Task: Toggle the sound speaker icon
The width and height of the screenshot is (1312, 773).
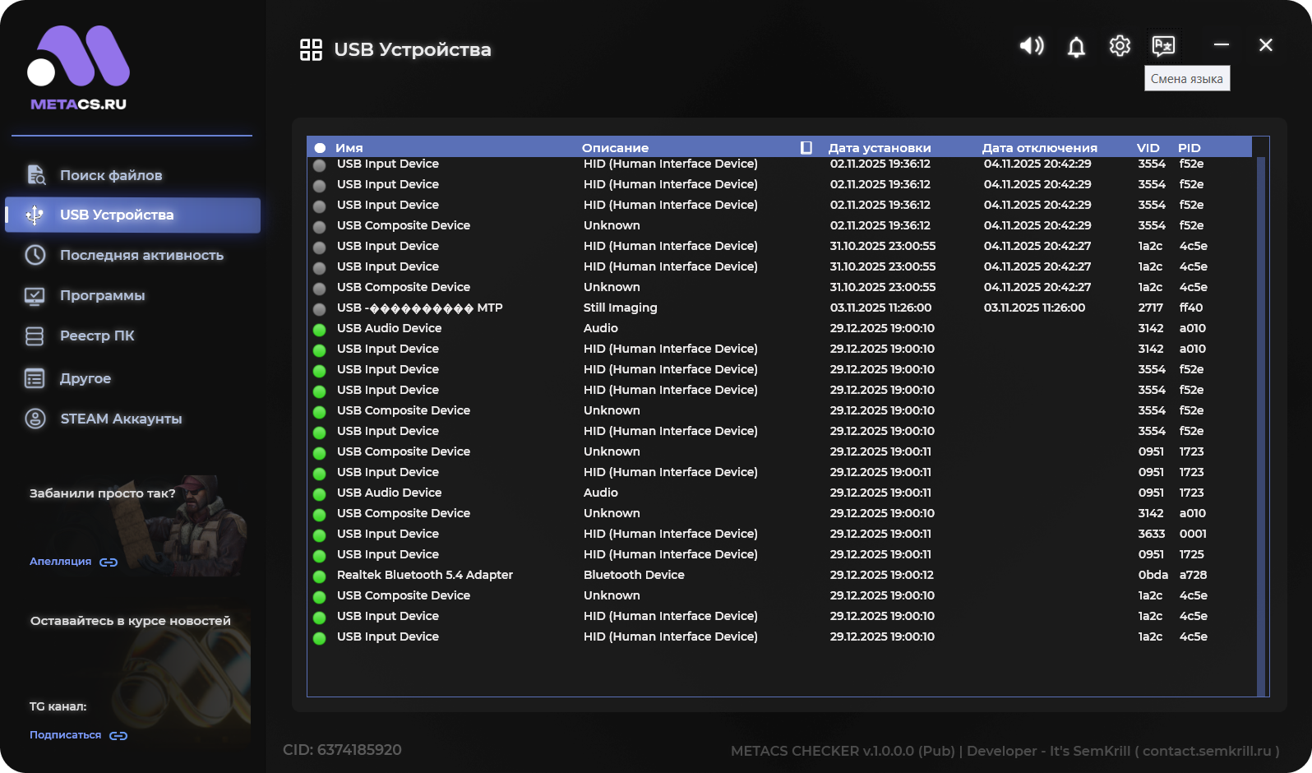Action: click(x=1032, y=46)
